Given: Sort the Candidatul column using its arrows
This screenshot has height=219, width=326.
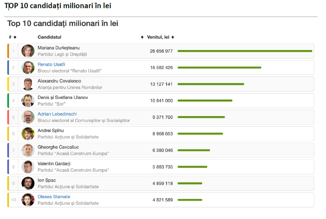Looking at the screenshot, I should pos(142,37).
